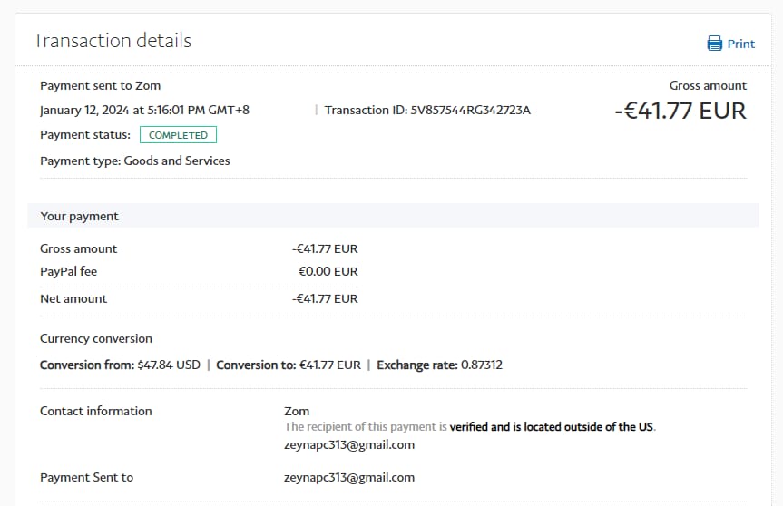The image size is (783, 506).
Task: Click the 'Net amount' label
Action: [73, 298]
